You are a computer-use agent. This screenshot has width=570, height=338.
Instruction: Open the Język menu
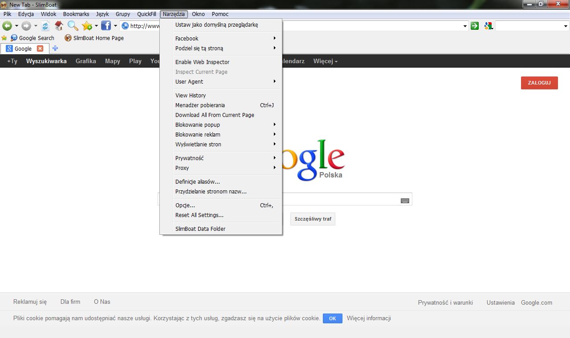(x=102, y=14)
